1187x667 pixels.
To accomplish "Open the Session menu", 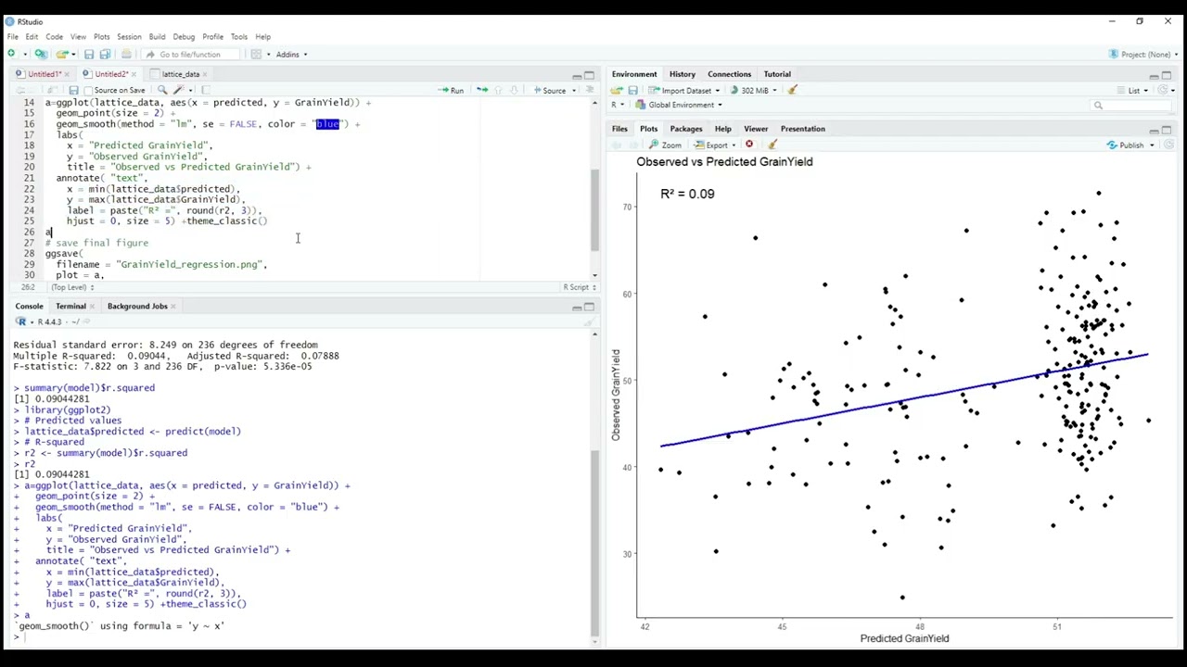I will point(129,37).
